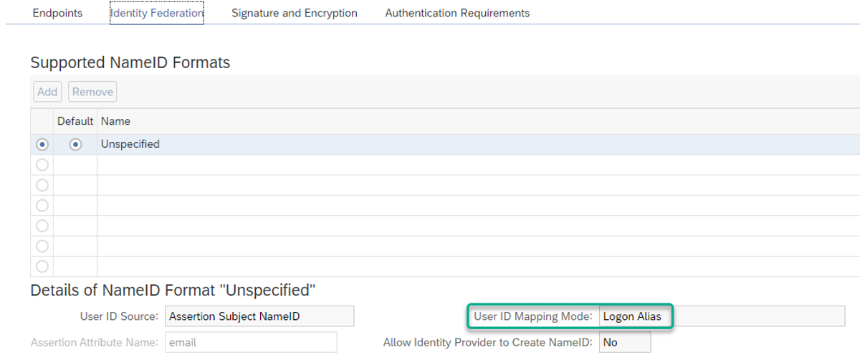Select the last empty row radio button
The height and width of the screenshot is (360, 860).
[42, 266]
